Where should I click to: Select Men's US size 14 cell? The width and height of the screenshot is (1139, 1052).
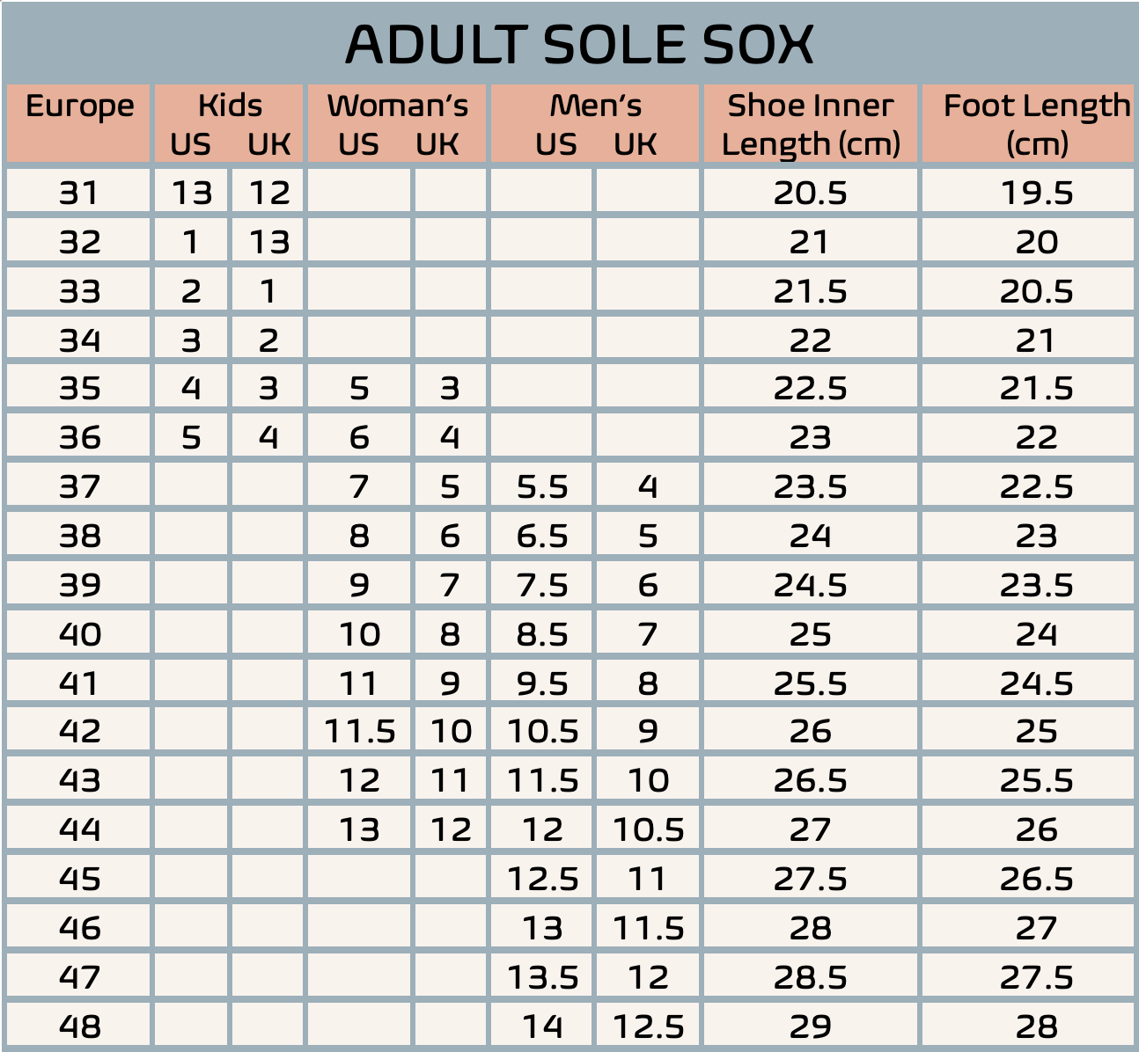point(542,1026)
